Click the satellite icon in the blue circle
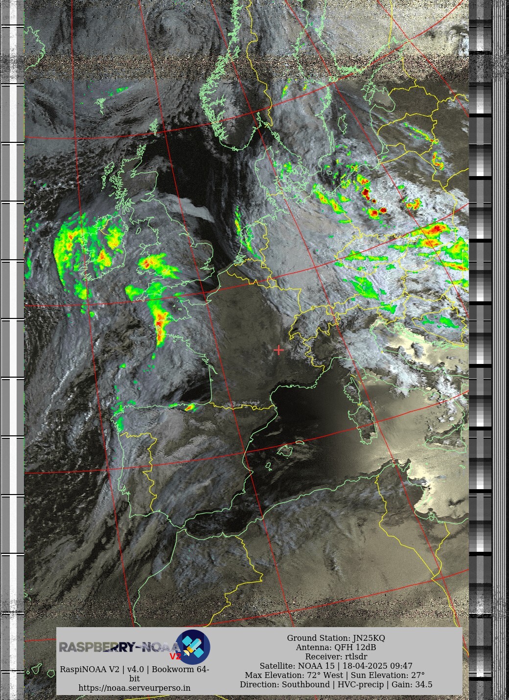The height and width of the screenshot is (700, 509). tap(193, 647)
